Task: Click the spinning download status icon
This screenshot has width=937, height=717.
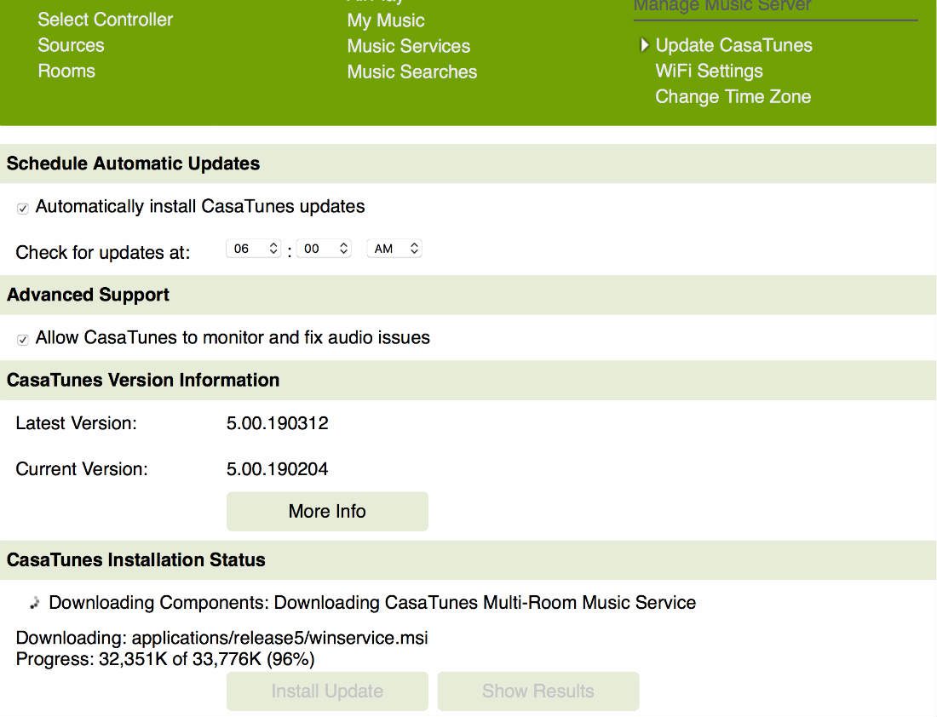Action: (x=35, y=604)
